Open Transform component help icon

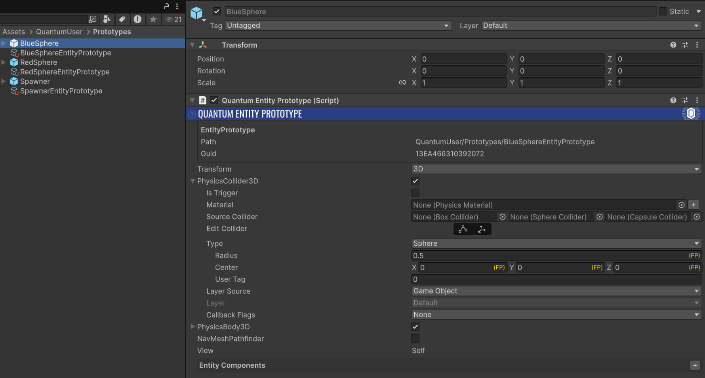click(x=673, y=45)
